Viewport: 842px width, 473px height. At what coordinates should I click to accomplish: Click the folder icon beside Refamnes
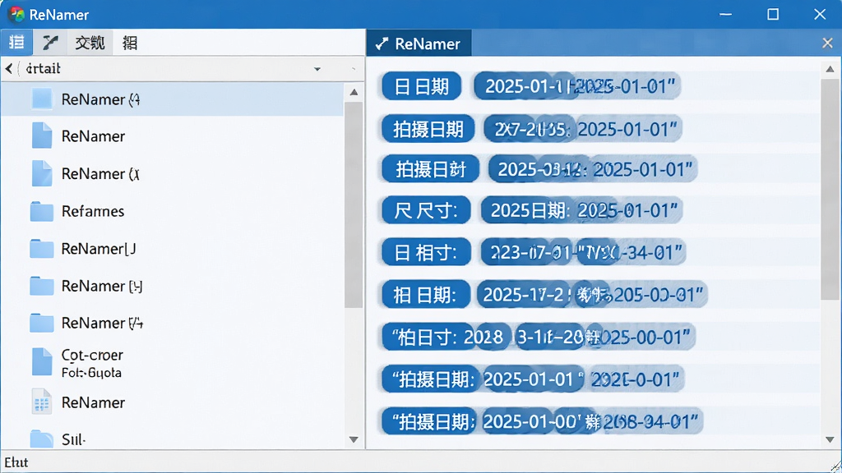41,211
